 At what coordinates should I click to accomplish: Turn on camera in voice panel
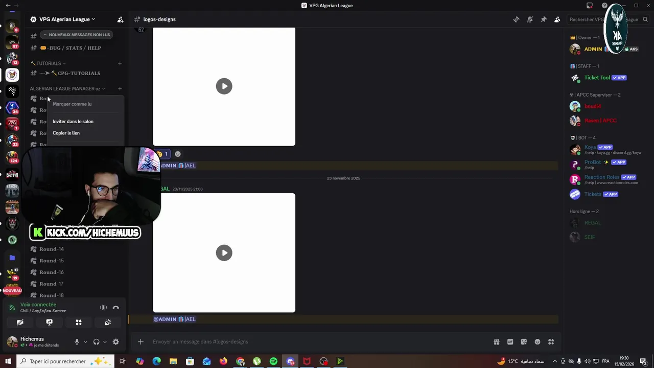[x=20, y=323]
